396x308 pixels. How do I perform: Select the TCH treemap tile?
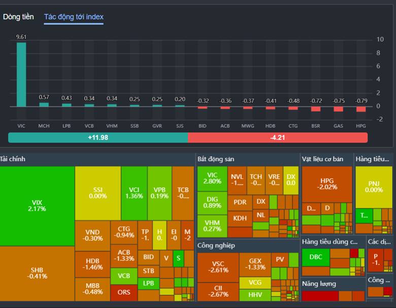tap(256, 180)
